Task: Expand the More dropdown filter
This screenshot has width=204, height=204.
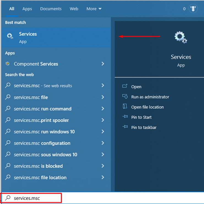Action: pyautogui.click(x=94, y=9)
